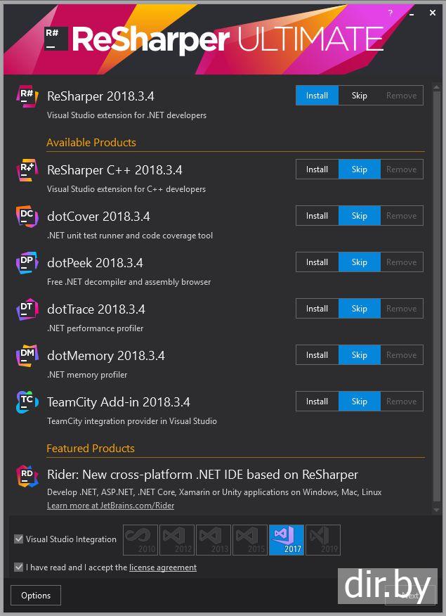Click the dotCover product icon
The height and width of the screenshot is (616, 446).
27,217
